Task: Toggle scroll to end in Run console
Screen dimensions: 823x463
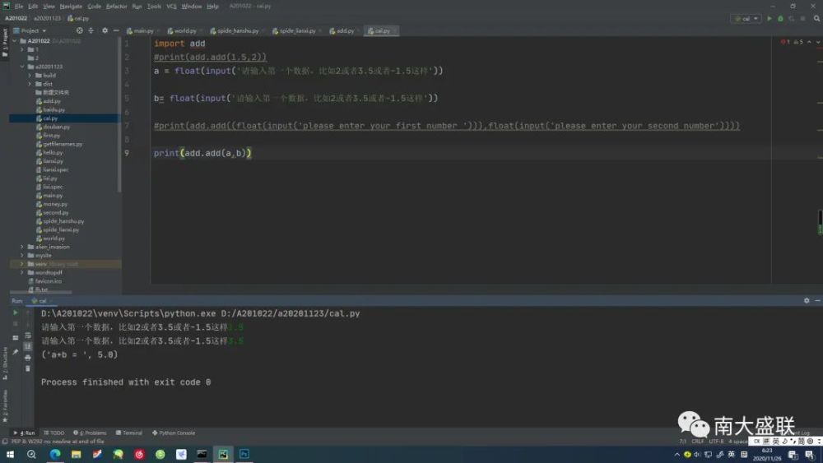Action: [x=28, y=346]
